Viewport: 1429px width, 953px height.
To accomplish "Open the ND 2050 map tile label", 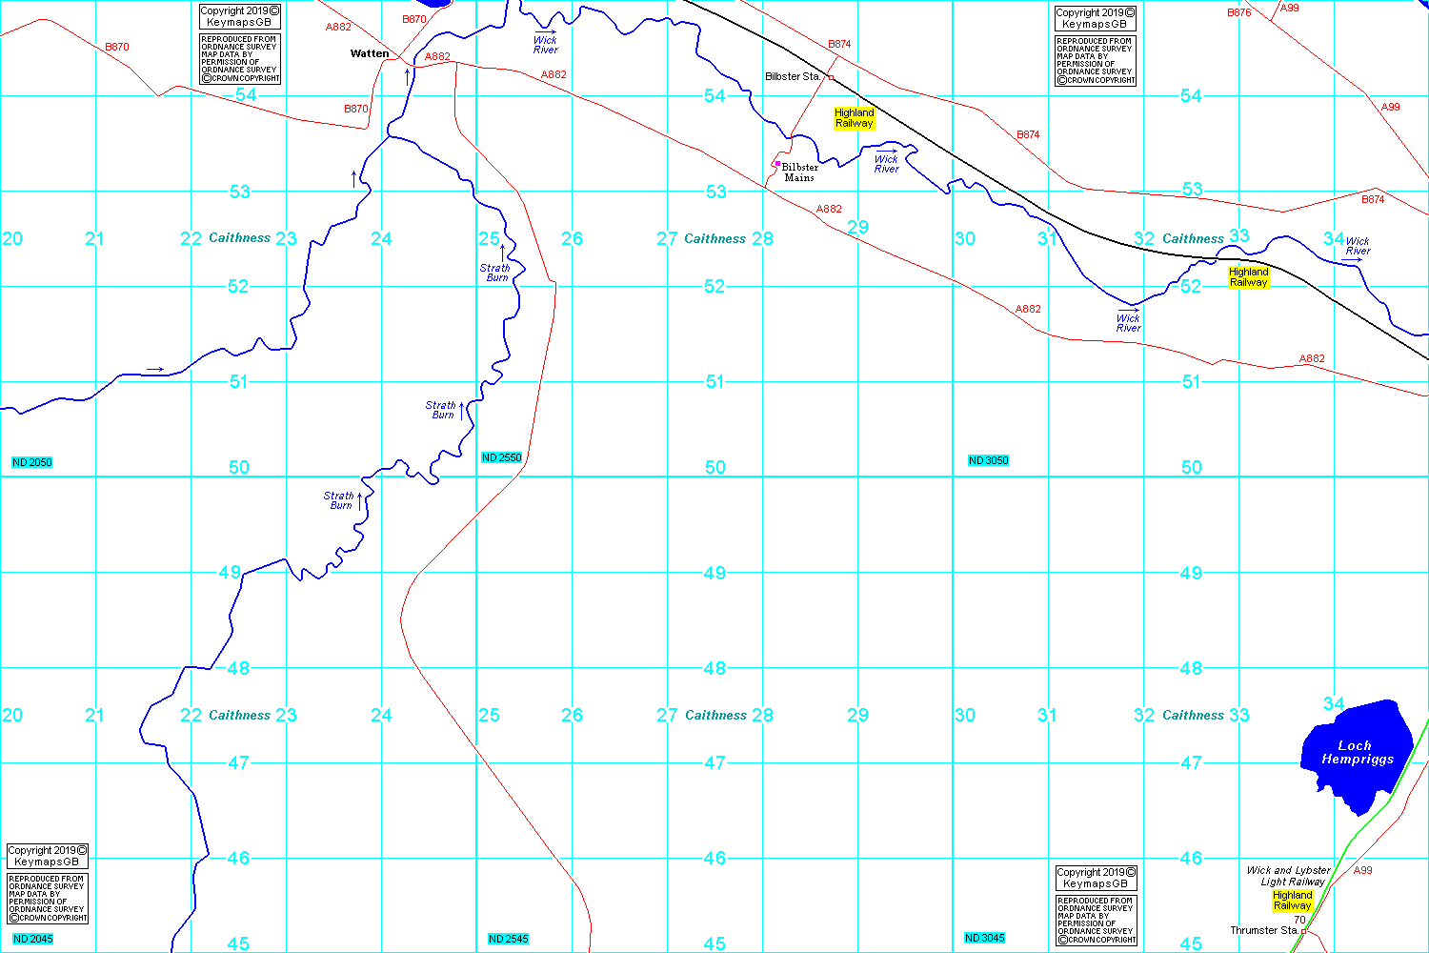I will pos(32,462).
